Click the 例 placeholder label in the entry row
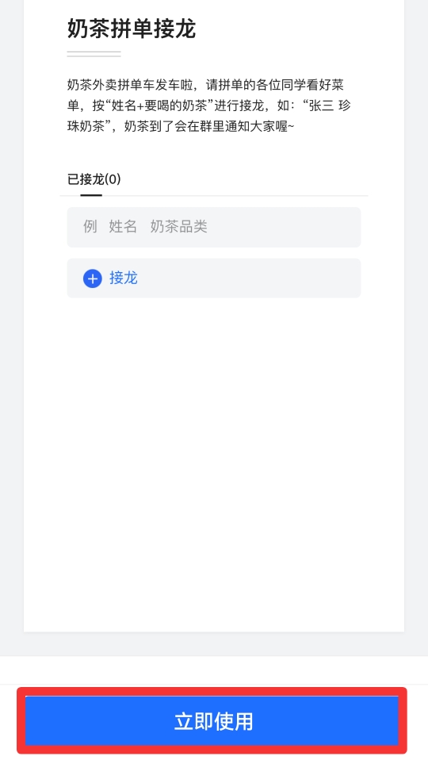 (90, 226)
